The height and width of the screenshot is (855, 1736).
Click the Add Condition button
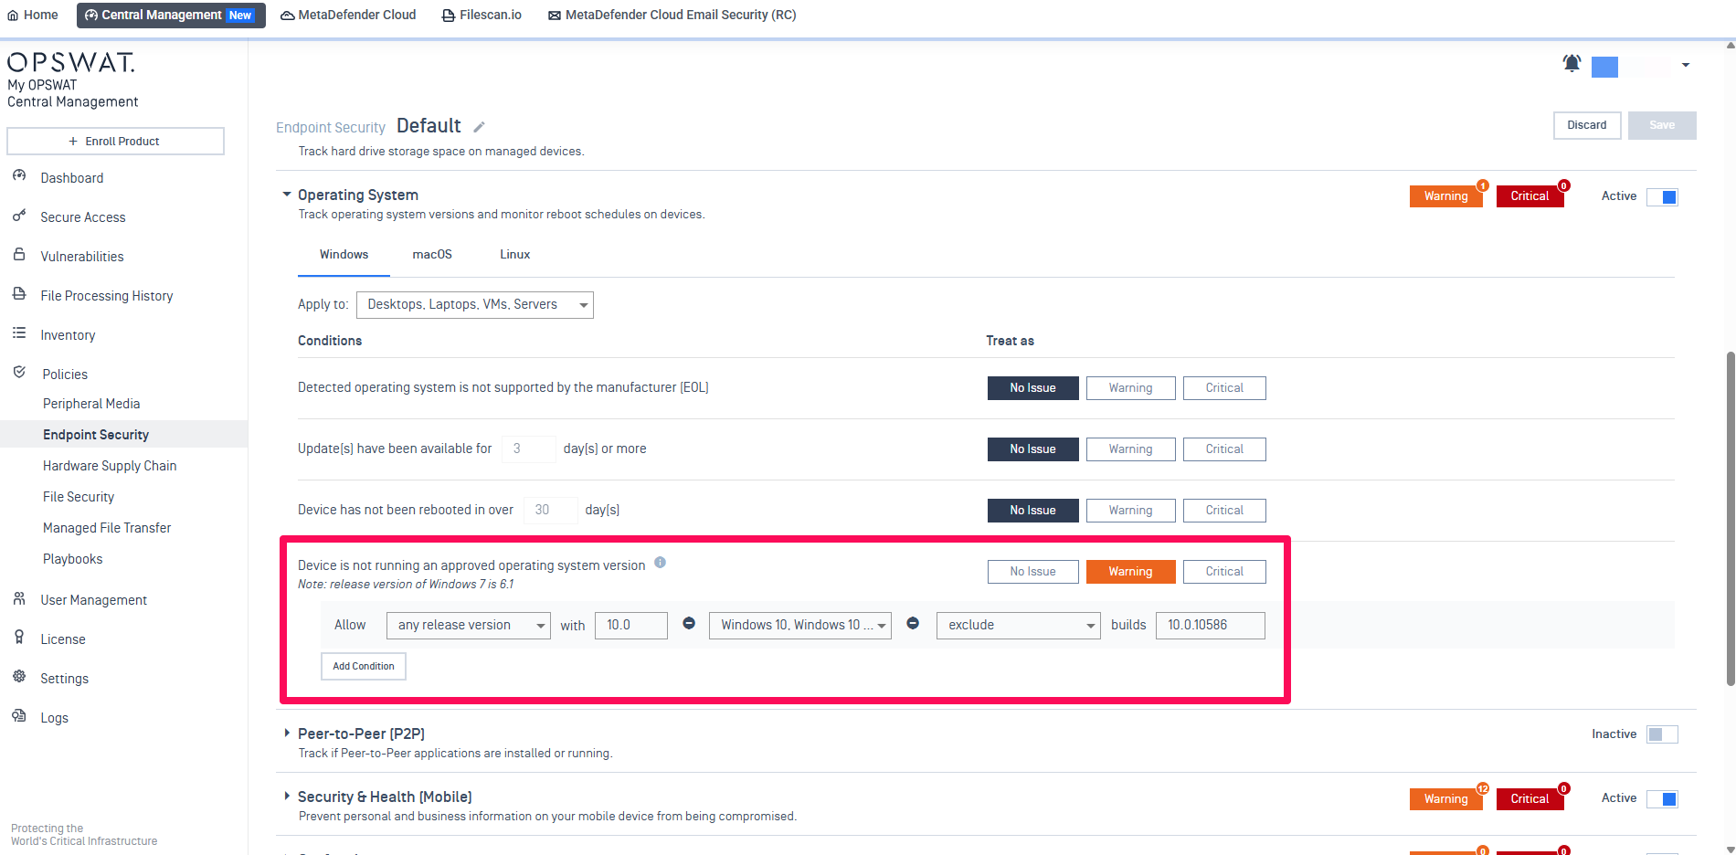pyautogui.click(x=364, y=667)
